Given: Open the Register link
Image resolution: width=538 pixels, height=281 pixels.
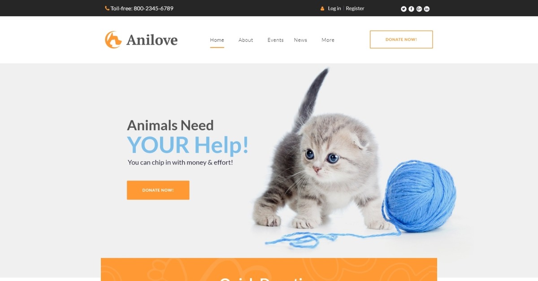Looking at the screenshot, I should click(x=355, y=9).
